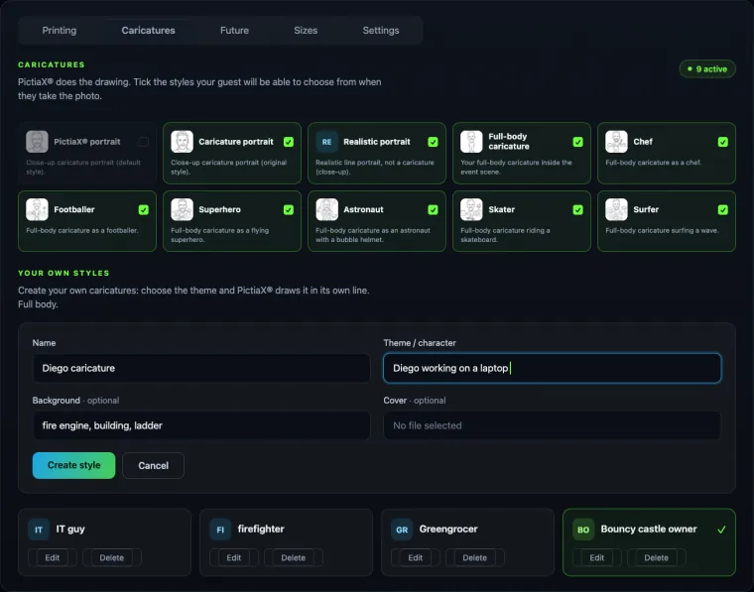The image size is (754, 592).
Task: Click the PictiaX portrait thumbnail icon
Action: coord(37,142)
